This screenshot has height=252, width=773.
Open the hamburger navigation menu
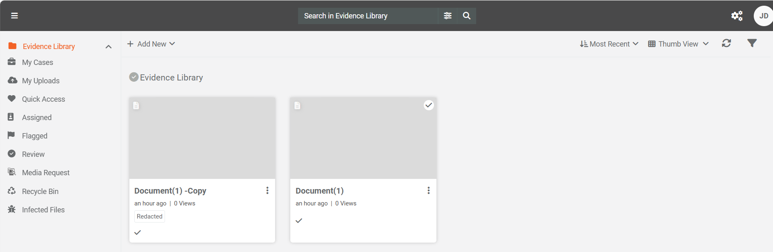(x=14, y=16)
